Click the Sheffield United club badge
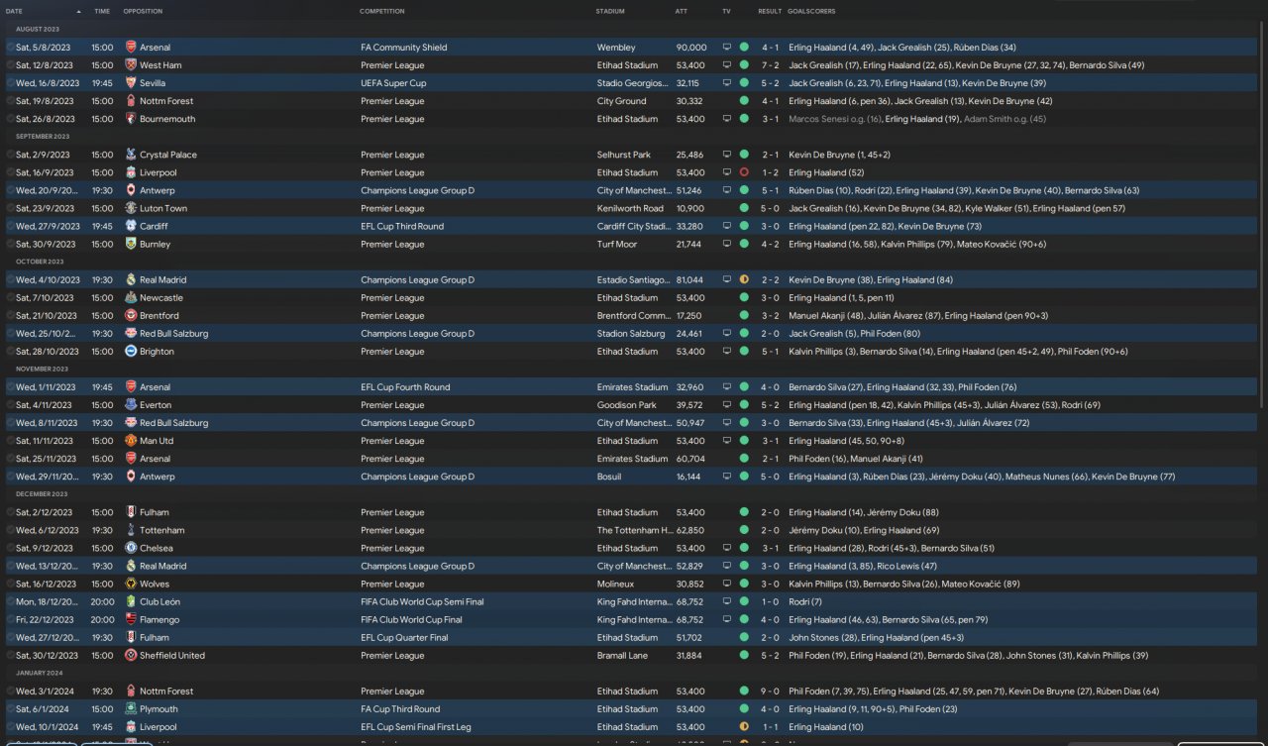 (131, 655)
